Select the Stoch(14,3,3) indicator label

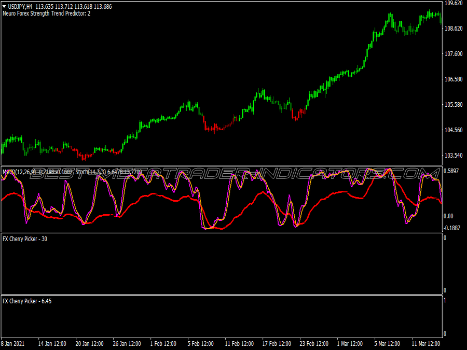90,172
